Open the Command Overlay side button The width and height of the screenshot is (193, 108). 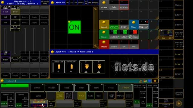[179, 94]
